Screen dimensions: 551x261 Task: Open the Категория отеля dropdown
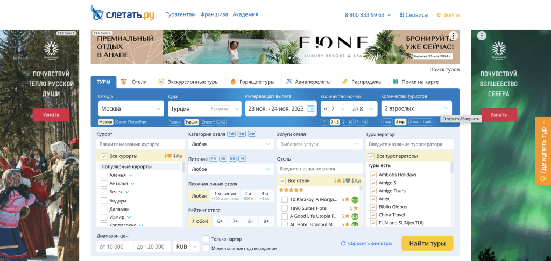click(x=231, y=144)
